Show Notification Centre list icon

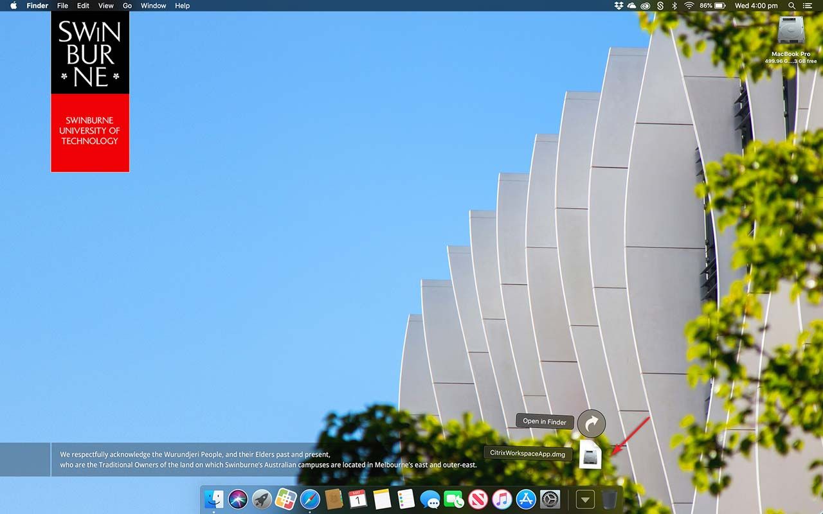click(808, 6)
